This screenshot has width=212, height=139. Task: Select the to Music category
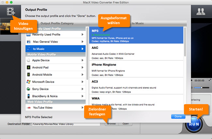(55, 49)
